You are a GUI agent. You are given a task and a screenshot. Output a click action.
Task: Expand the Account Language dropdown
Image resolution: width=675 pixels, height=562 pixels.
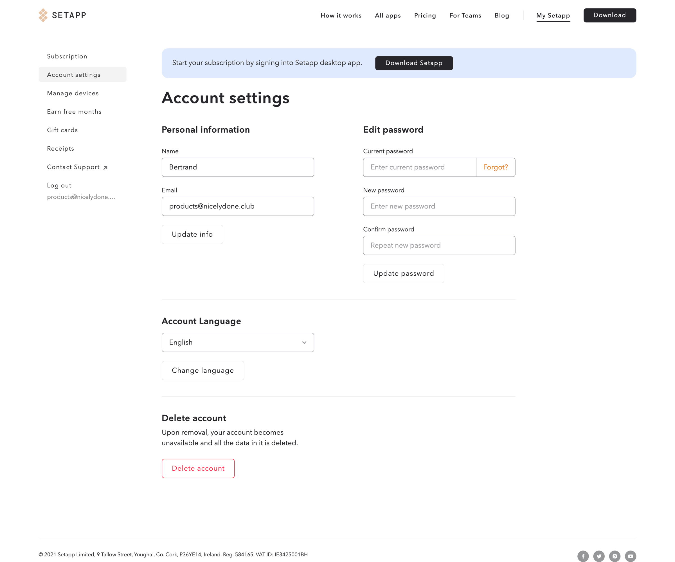(238, 342)
